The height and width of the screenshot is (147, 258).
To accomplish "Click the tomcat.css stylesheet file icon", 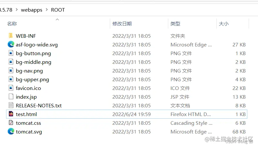I will click(11, 123).
